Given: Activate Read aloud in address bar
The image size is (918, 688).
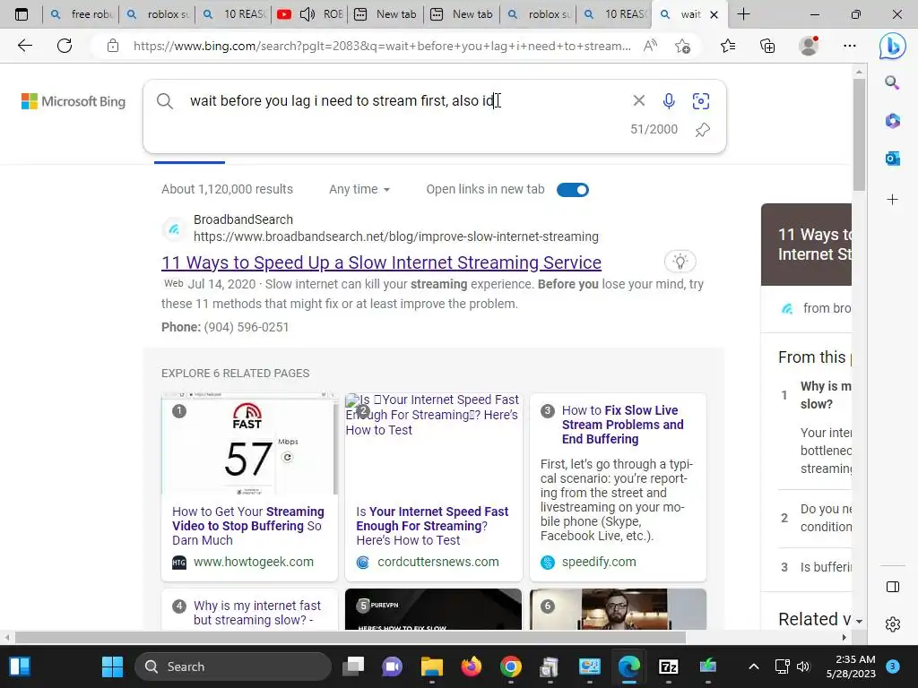Looking at the screenshot, I should point(650,46).
